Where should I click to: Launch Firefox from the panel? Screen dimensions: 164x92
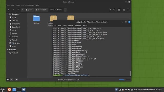click(x=9, y=90)
